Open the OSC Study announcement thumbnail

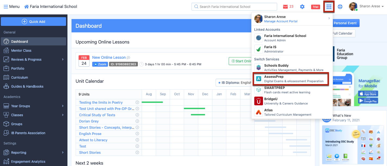[x=353, y=145]
